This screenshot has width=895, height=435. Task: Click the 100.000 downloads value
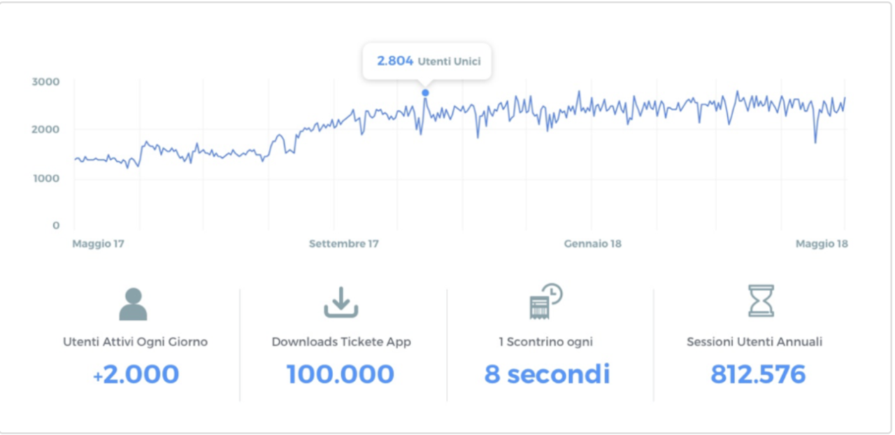click(x=341, y=374)
